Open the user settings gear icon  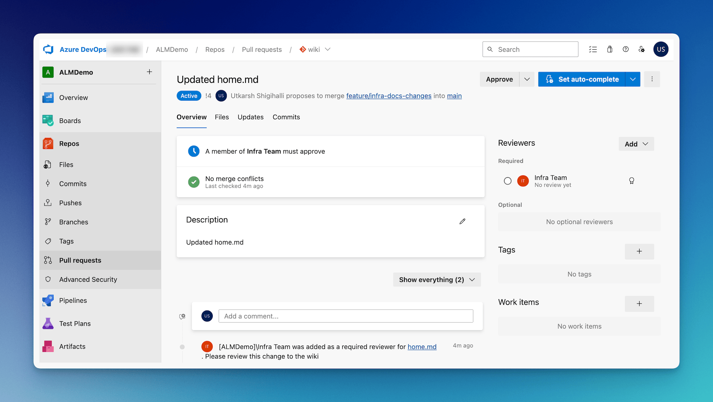[642, 49]
